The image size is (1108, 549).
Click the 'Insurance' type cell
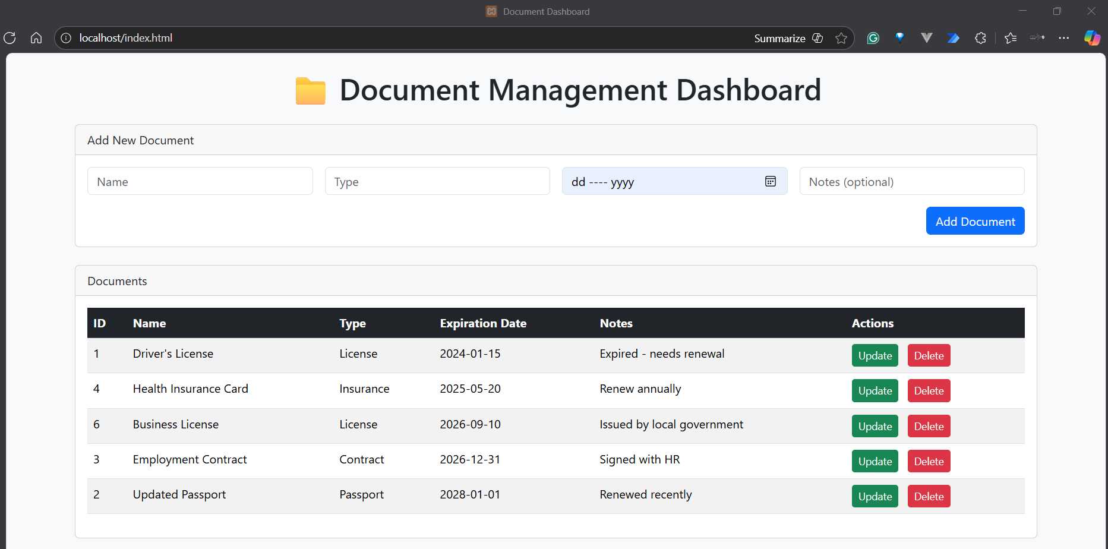(x=364, y=389)
